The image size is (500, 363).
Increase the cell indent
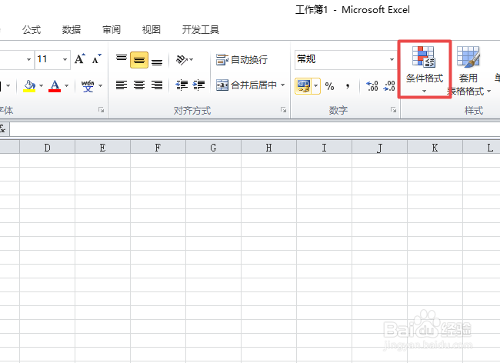tap(199, 85)
